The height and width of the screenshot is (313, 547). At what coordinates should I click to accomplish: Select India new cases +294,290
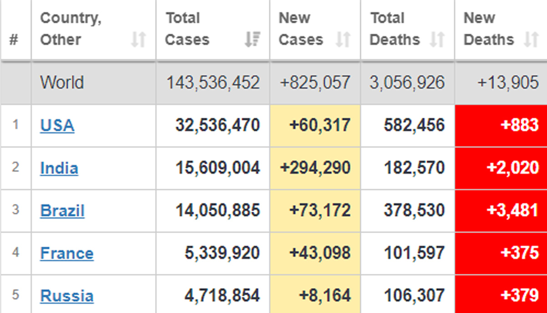coord(316,168)
